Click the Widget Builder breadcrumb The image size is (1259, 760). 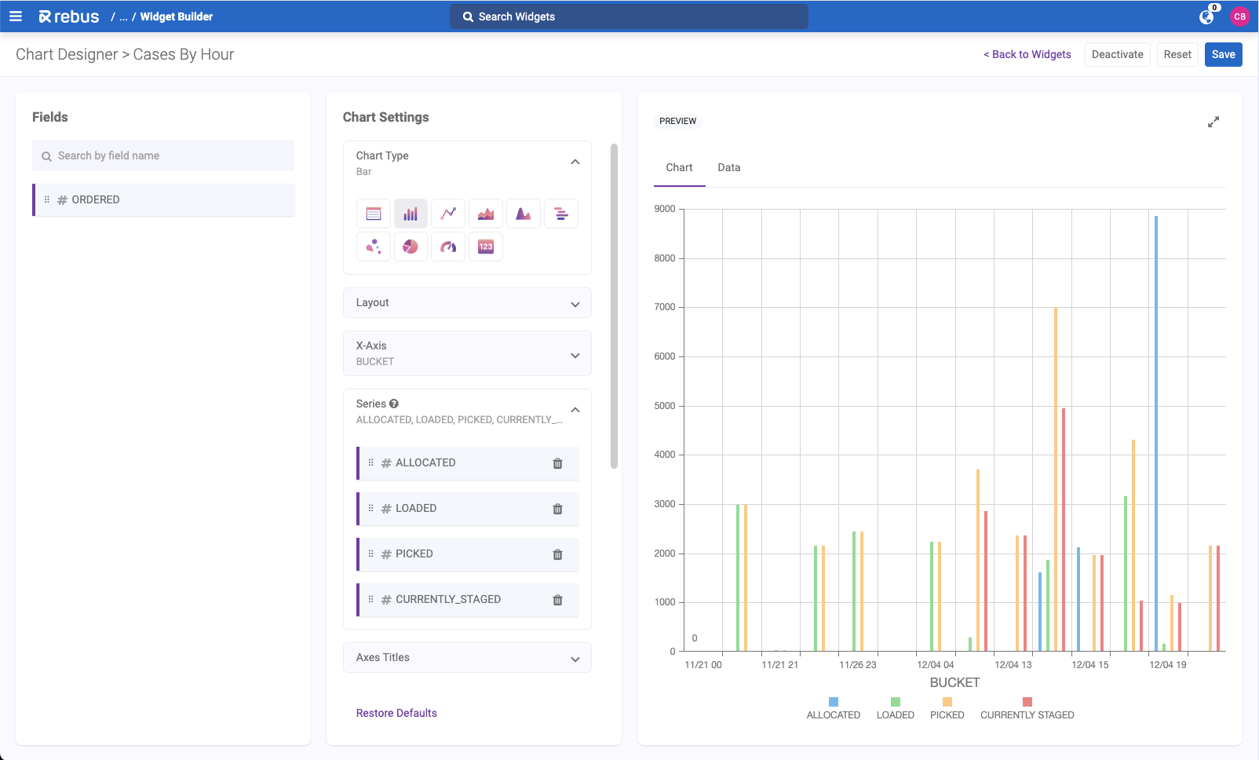point(177,16)
